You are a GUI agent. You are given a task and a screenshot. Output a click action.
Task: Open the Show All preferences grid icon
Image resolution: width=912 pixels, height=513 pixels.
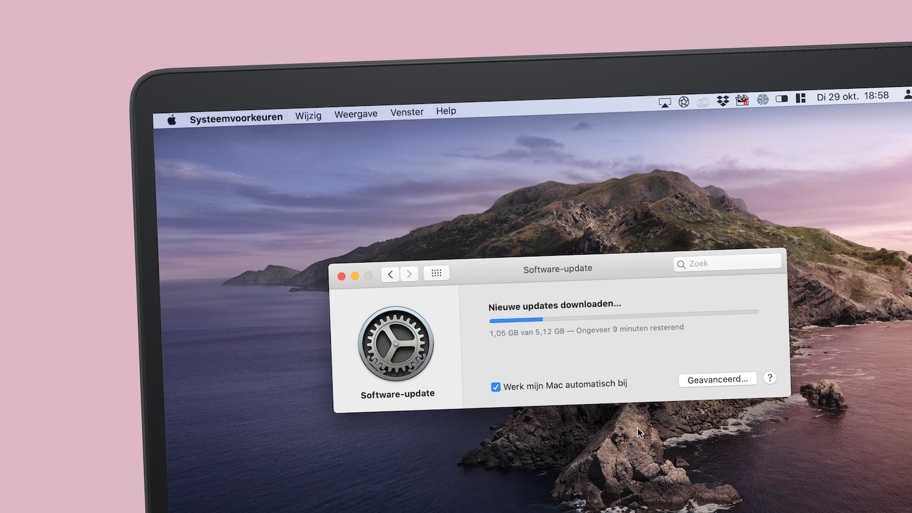pyautogui.click(x=436, y=273)
